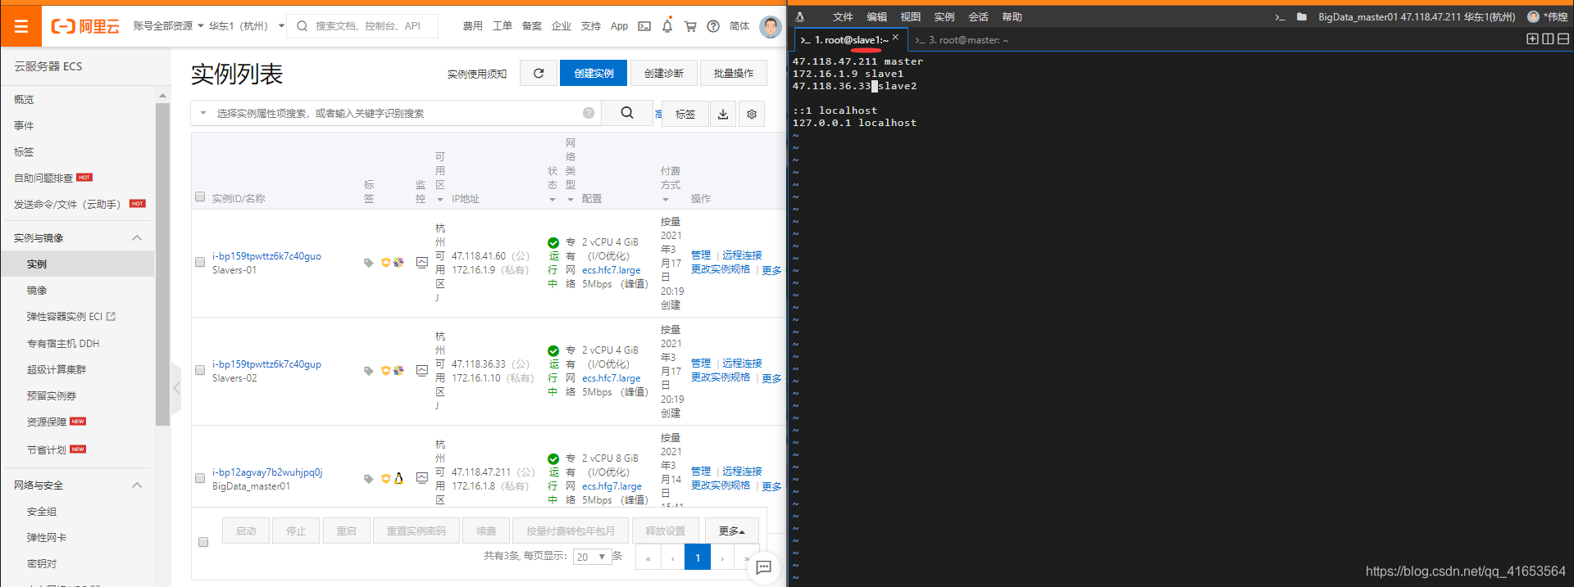Export the instance list with download icon
This screenshot has height=587, width=1574.
[723, 114]
